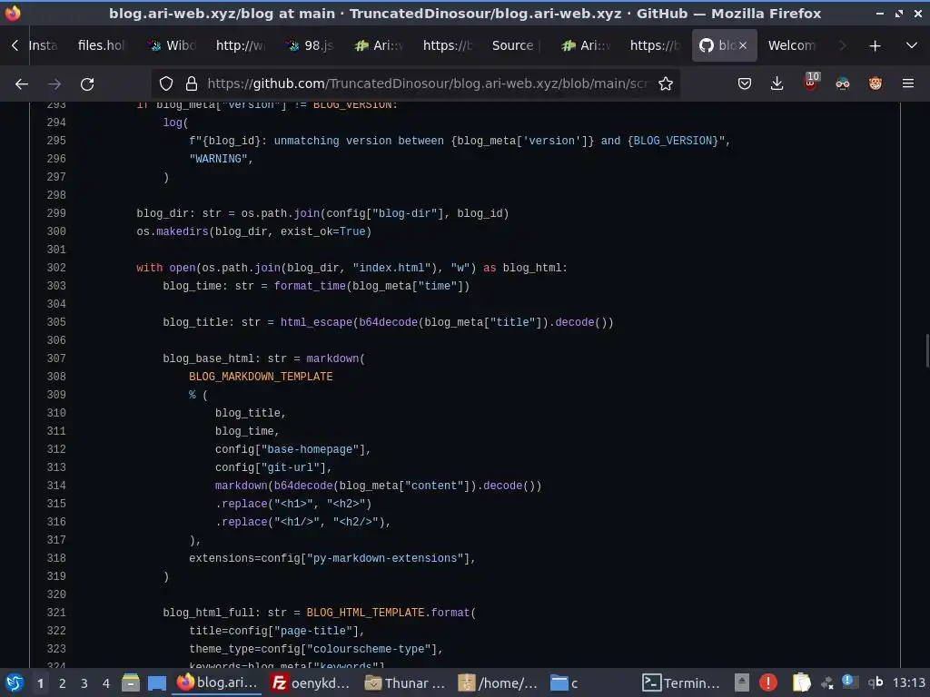
Task: Bookmark this page with star icon
Action: click(666, 84)
